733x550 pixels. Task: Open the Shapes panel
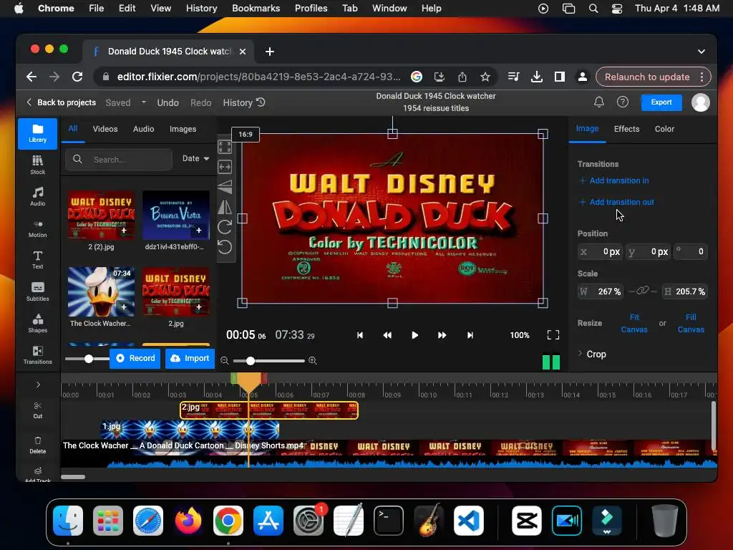pos(37,323)
